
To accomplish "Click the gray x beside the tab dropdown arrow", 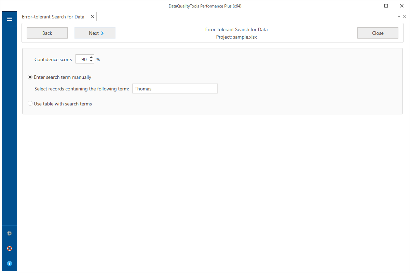I will 405,16.
